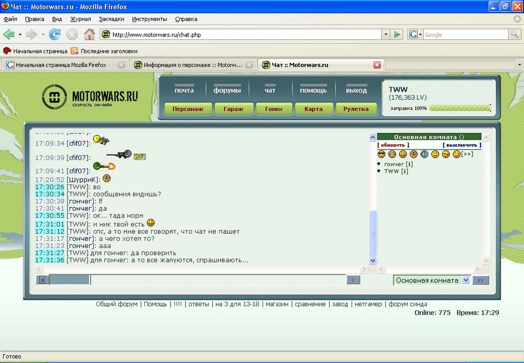This screenshot has width=524, height=363.
Task: Close the Чат :: Motorwars.ru tab
Action: [377, 65]
